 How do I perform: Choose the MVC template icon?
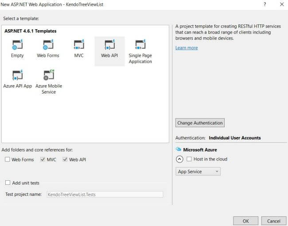(x=79, y=45)
